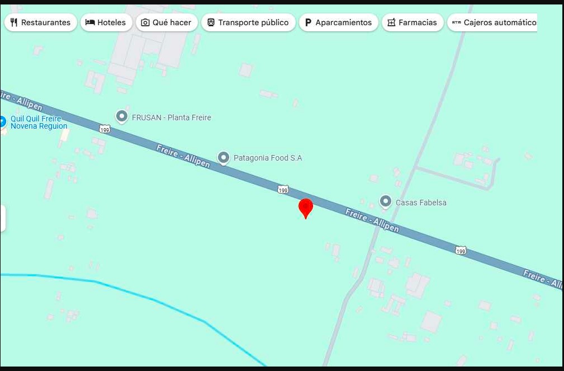Viewport: 564px width, 371px height.
Task: Click the Patagonia Food S.A marker icon
Action: (224, 158)
